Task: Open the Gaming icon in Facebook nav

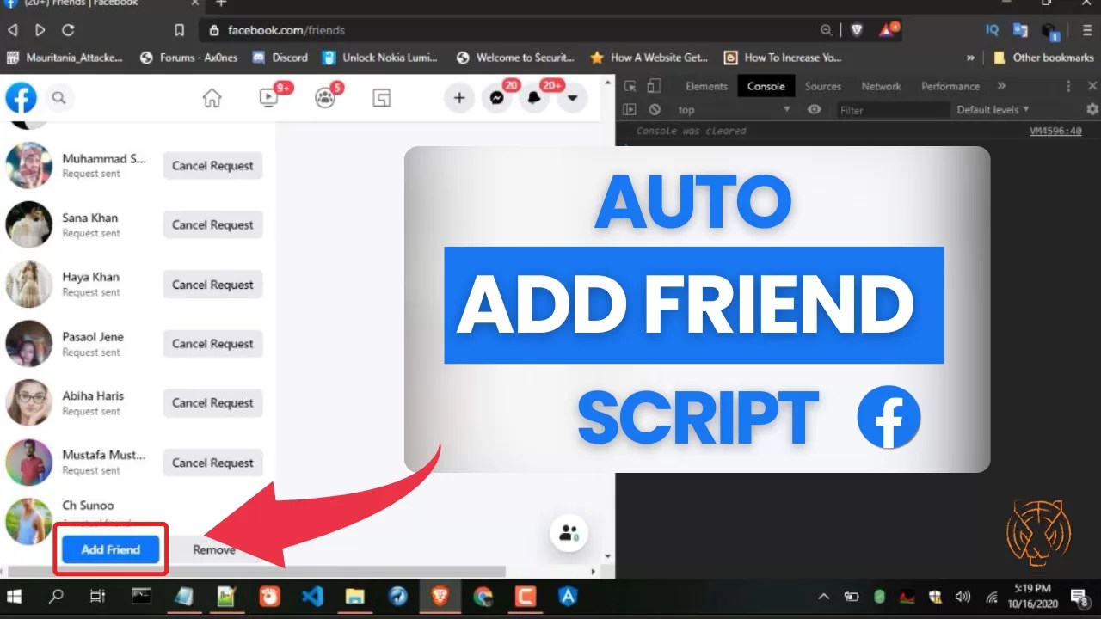Action: coord(382,98)
